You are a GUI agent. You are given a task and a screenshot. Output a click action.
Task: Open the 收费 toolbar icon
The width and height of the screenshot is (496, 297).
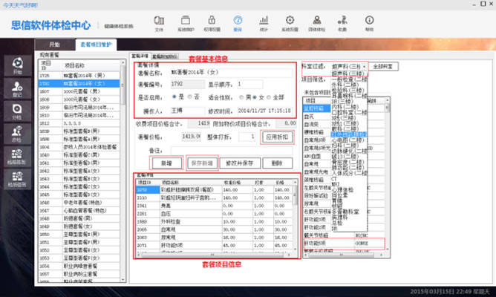point(342,24)
